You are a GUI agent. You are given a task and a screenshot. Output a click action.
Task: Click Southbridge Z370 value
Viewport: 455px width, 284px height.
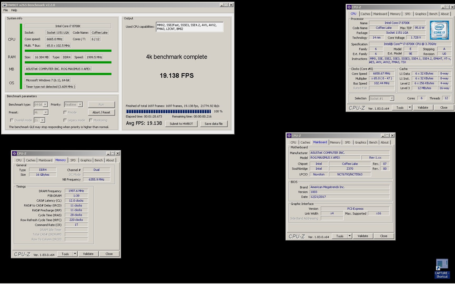click(350, 169)
